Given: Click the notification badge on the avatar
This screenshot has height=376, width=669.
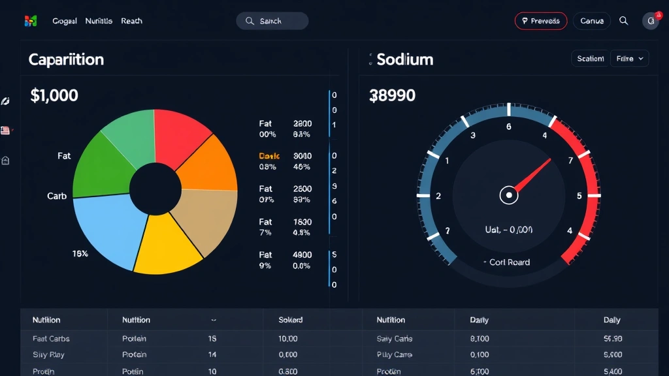Looking at the screenshot, I should pyautogui.click(x=658, y=14).
